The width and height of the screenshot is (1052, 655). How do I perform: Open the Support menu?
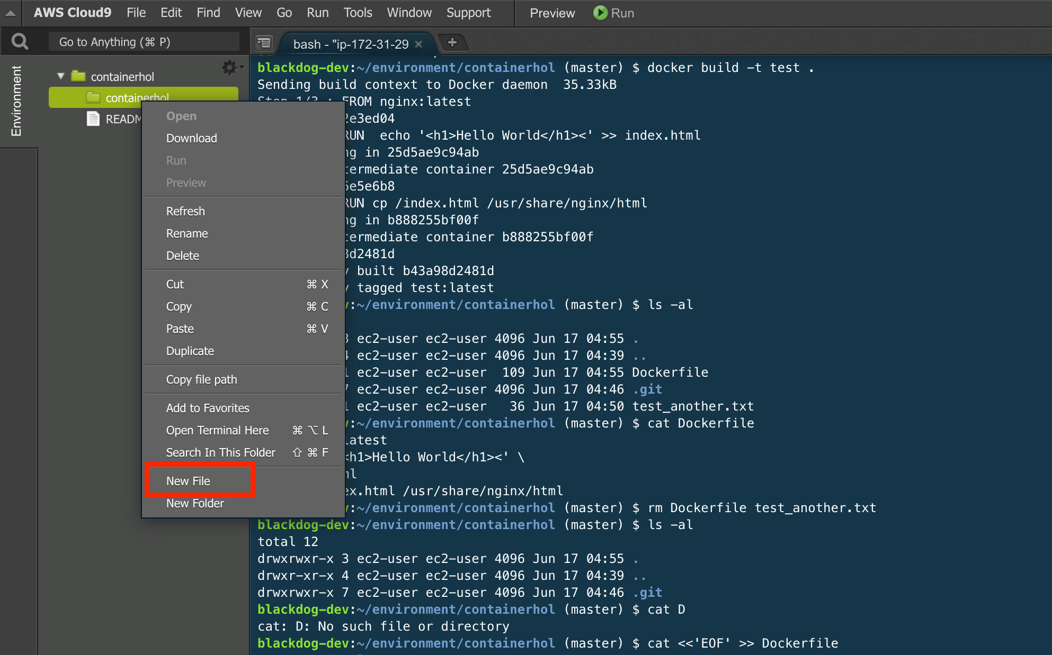(468, 13)
